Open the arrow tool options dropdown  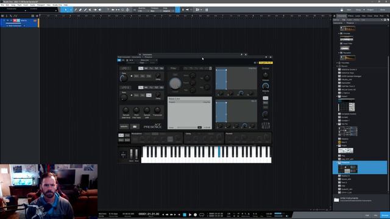coord(71,10)
